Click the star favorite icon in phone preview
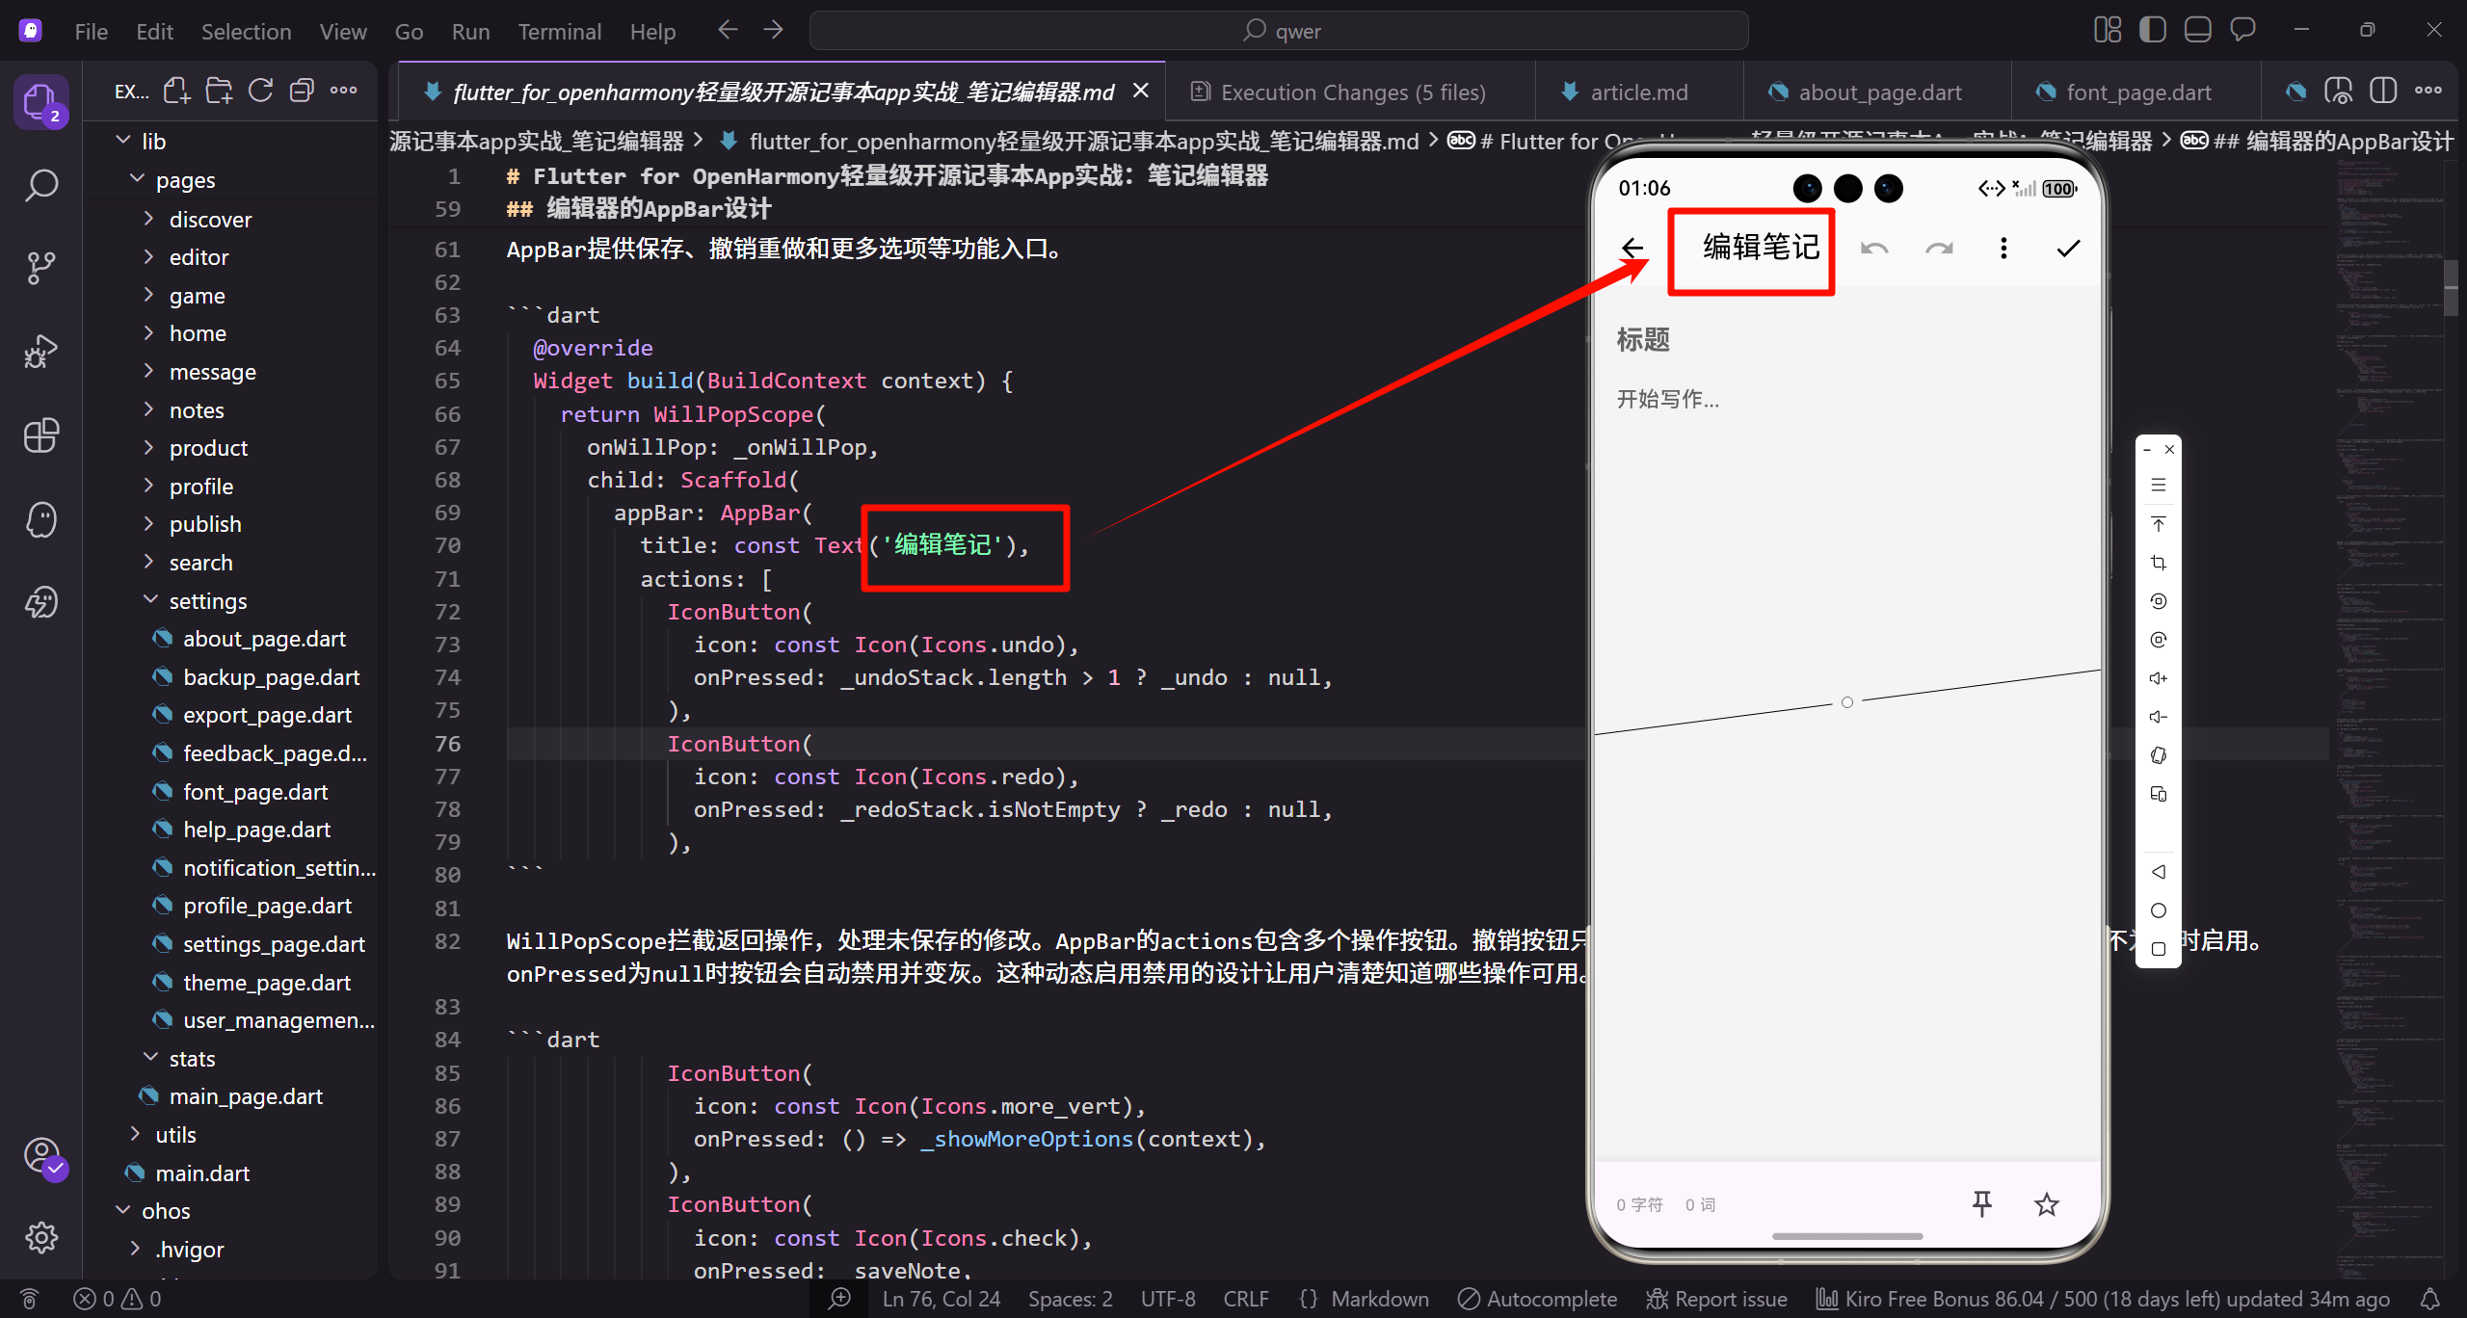The width and height of the screenshot is (2467, 1318). [2046, 1204]
